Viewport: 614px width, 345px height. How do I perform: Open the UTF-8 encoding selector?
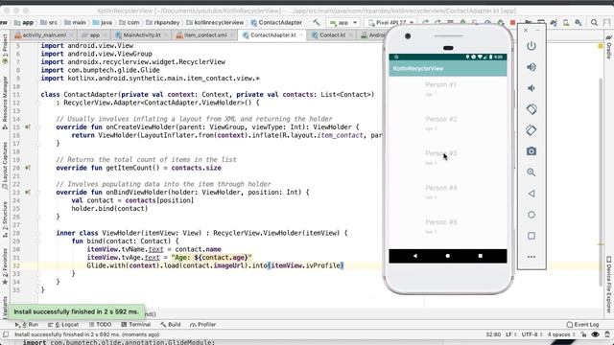(531, 334)
